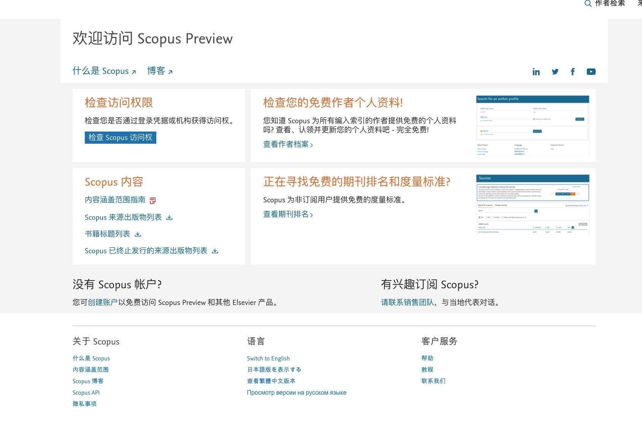Click Просмотр версии на русском языке link
Screen dimensions: 642x422
pyautogui.click(x=297, y=393)
